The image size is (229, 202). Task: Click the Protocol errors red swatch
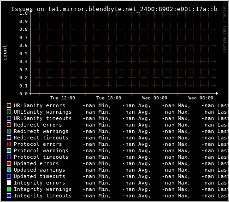pos(9,144)
